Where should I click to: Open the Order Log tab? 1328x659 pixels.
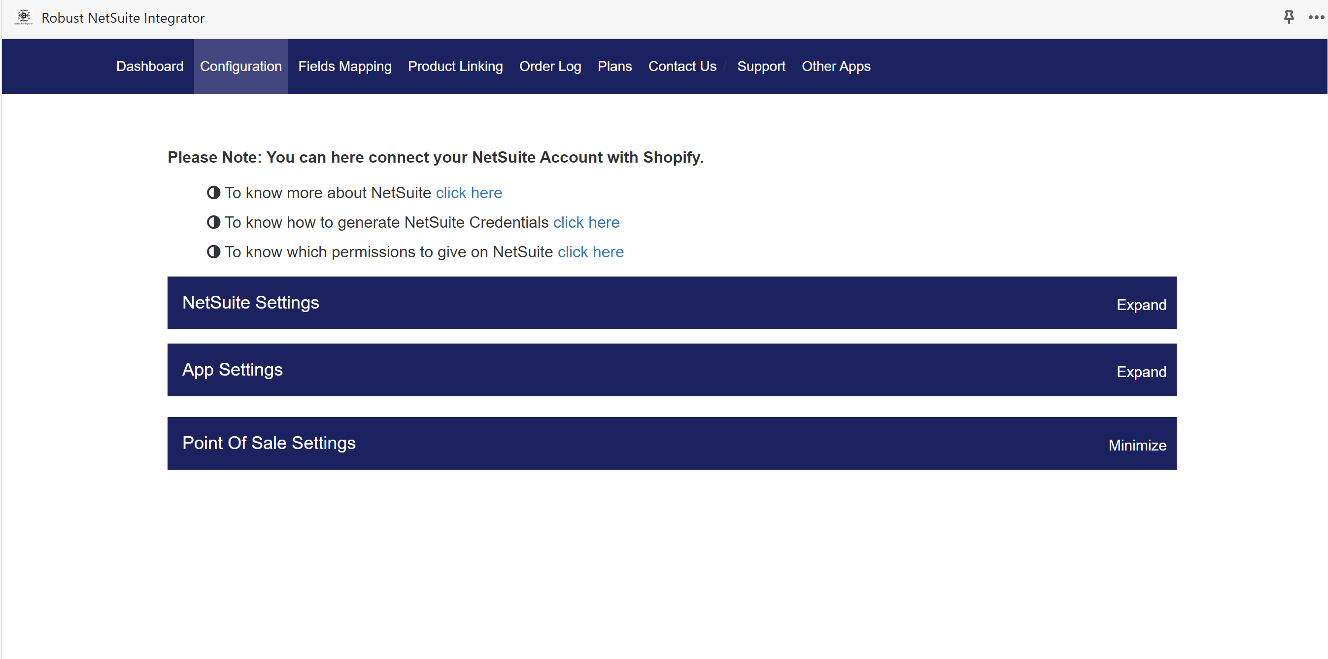(x=549, y=67)
